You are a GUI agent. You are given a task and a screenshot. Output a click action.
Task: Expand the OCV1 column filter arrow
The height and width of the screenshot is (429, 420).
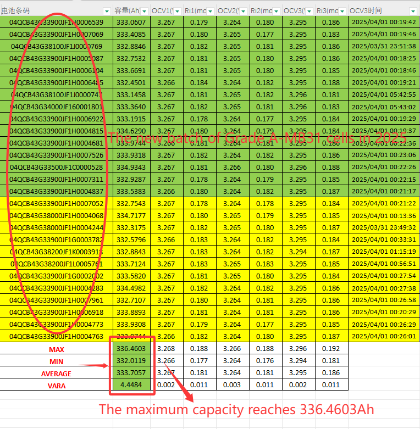click(x=178, y=10)
